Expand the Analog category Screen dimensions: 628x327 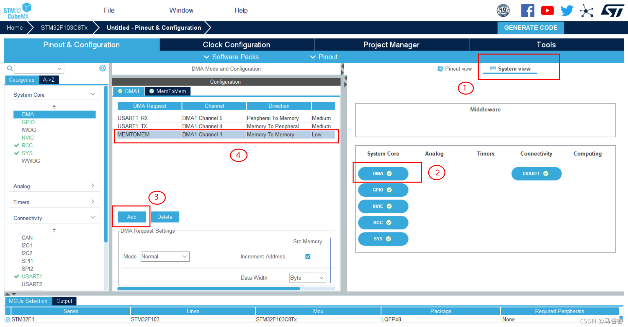[x=93, y=186]
